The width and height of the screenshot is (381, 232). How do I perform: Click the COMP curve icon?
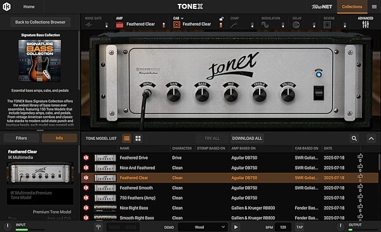pyautogui.click(x=234, y=25)
